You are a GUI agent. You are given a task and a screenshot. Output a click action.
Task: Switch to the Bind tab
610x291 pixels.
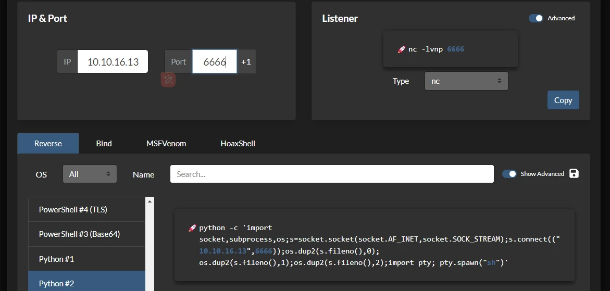click(104, 143)
